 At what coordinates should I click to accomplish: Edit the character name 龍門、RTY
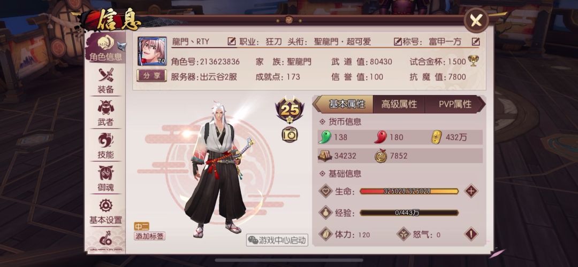232,42
